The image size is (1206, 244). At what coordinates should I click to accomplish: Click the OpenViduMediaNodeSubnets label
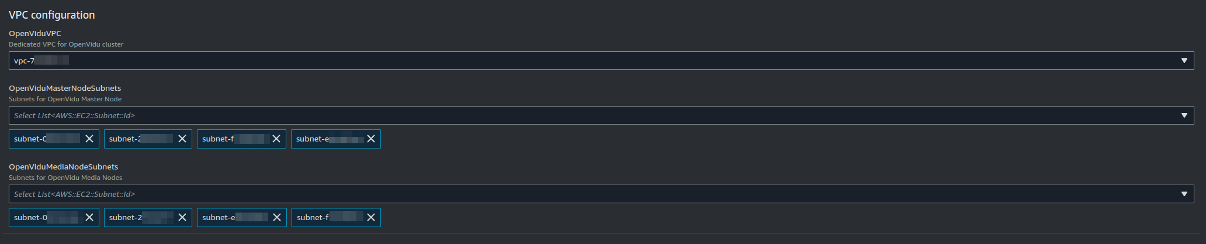point(64,167)
